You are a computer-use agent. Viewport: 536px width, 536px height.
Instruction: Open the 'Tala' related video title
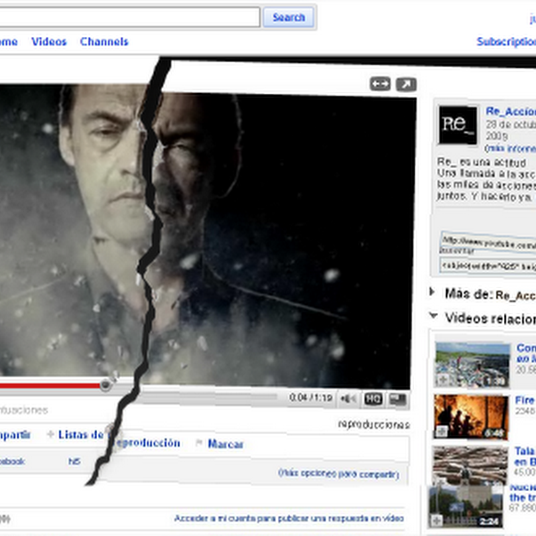[525, 451]
